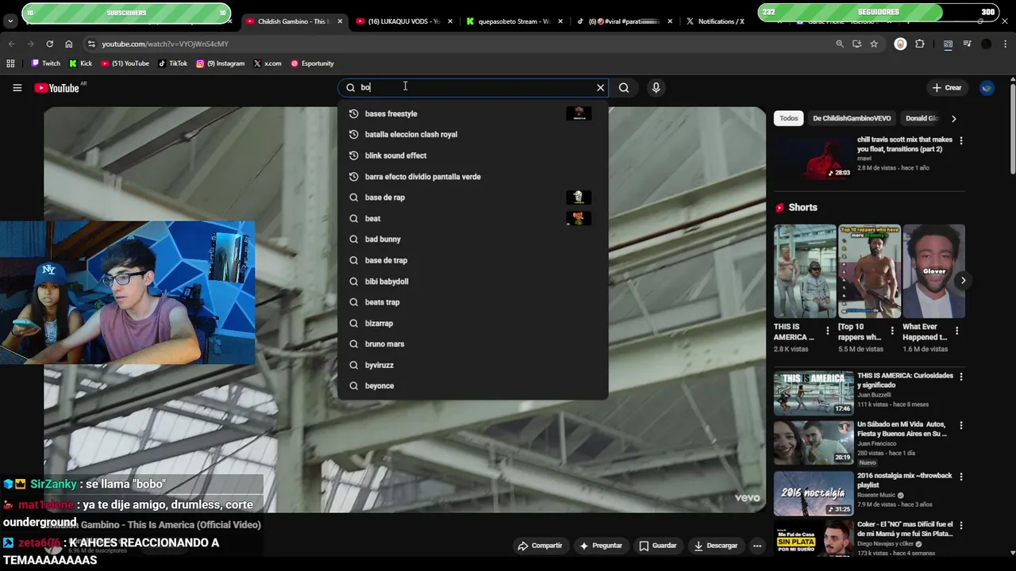Open options for Un Sábado en Mi Vida
The image size is (1016, 571).
click(961, 426)
